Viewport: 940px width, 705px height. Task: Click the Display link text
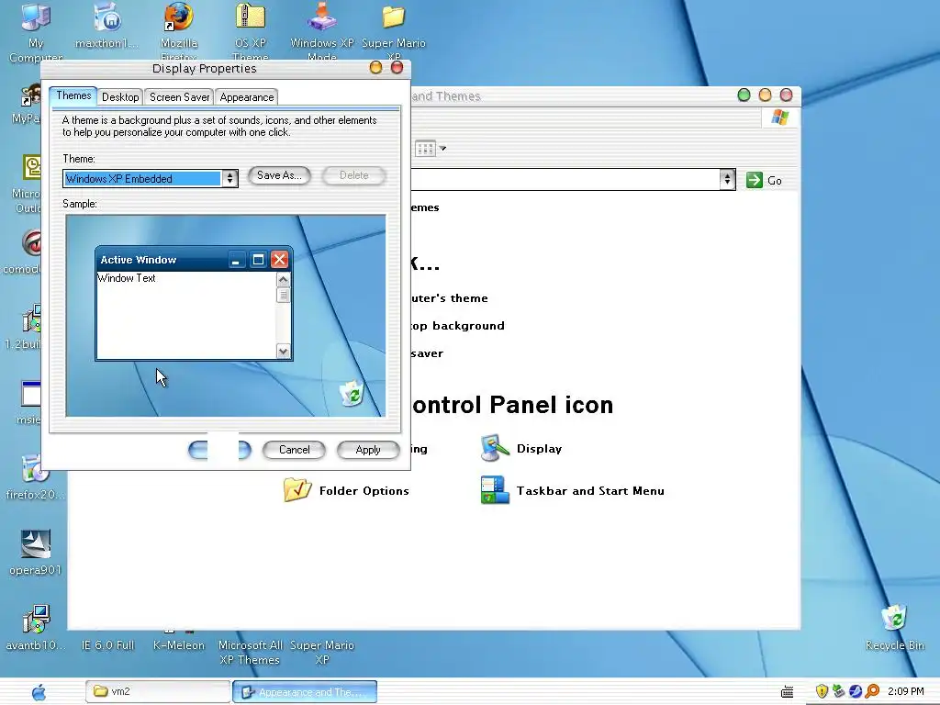tap(539, 448)
